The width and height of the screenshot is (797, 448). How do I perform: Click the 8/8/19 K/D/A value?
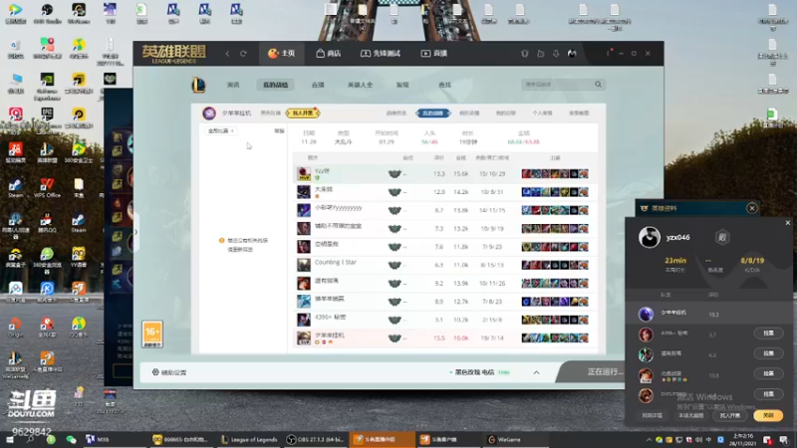coord(752,261)
